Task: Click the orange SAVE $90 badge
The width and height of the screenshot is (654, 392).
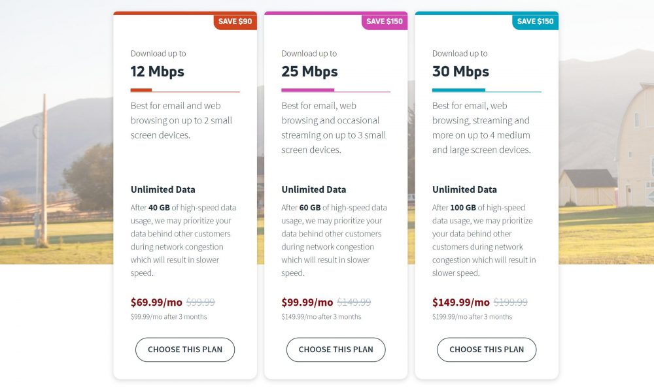Action: (x=235, y=22)
